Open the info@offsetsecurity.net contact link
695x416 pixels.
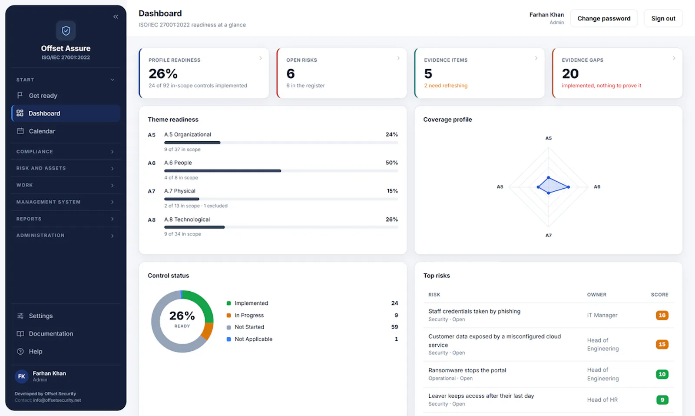[57, 400]
